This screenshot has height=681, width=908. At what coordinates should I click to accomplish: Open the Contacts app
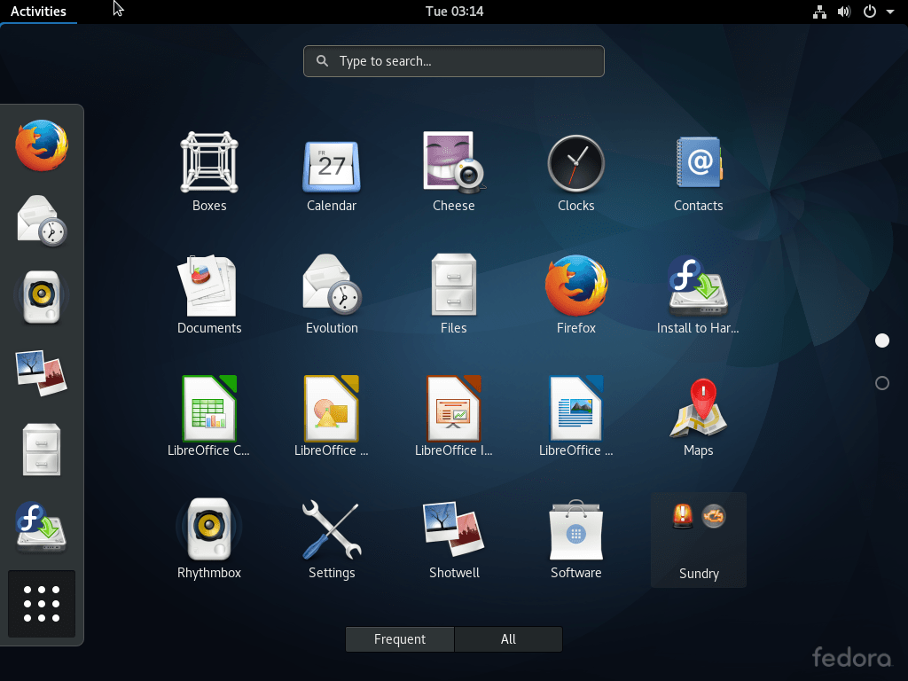coord(698,172)
